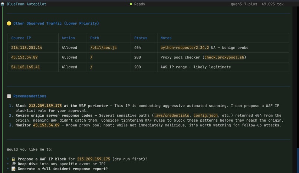Click the blue scrollbar thumb at the right edge
This screenshot has width=299, height=173.
coord(298,160)
